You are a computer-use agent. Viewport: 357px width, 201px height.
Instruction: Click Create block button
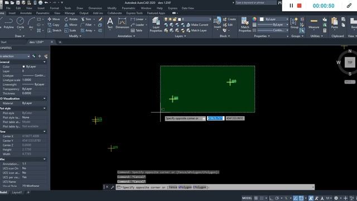229,19
